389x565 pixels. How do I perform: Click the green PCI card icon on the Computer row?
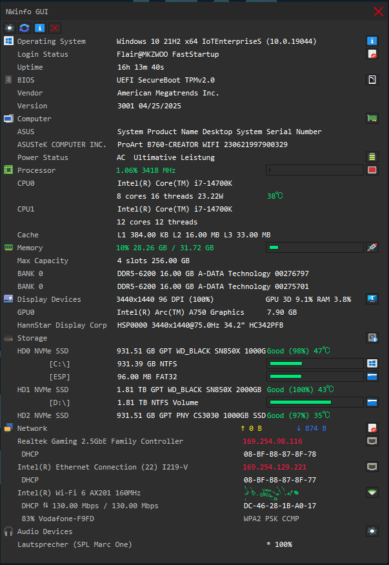[372, 119]
